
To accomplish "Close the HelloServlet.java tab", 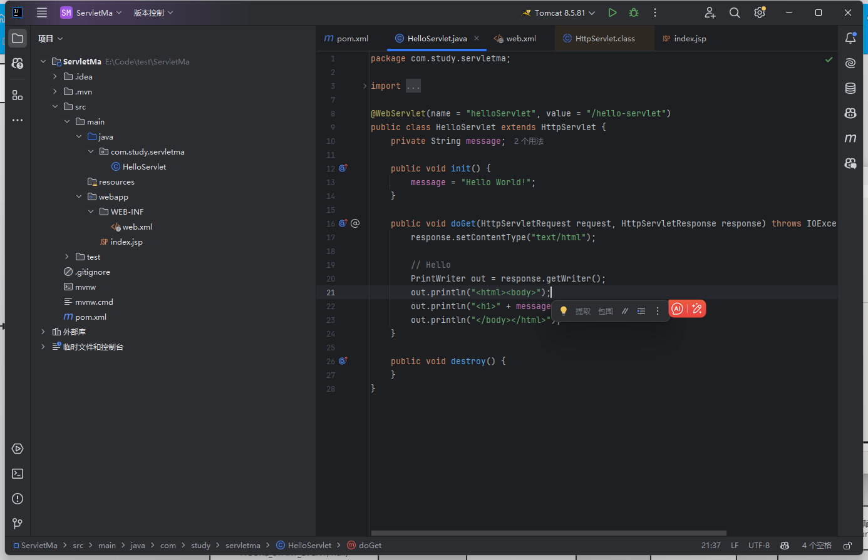I will tap(477, 38).
